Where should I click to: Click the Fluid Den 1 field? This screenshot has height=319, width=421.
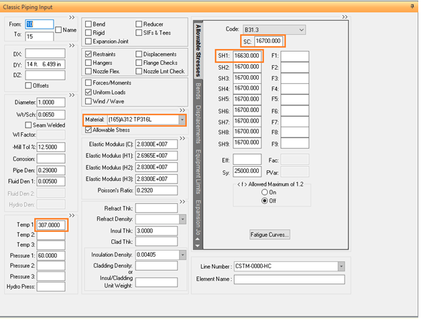click(51, 181)
